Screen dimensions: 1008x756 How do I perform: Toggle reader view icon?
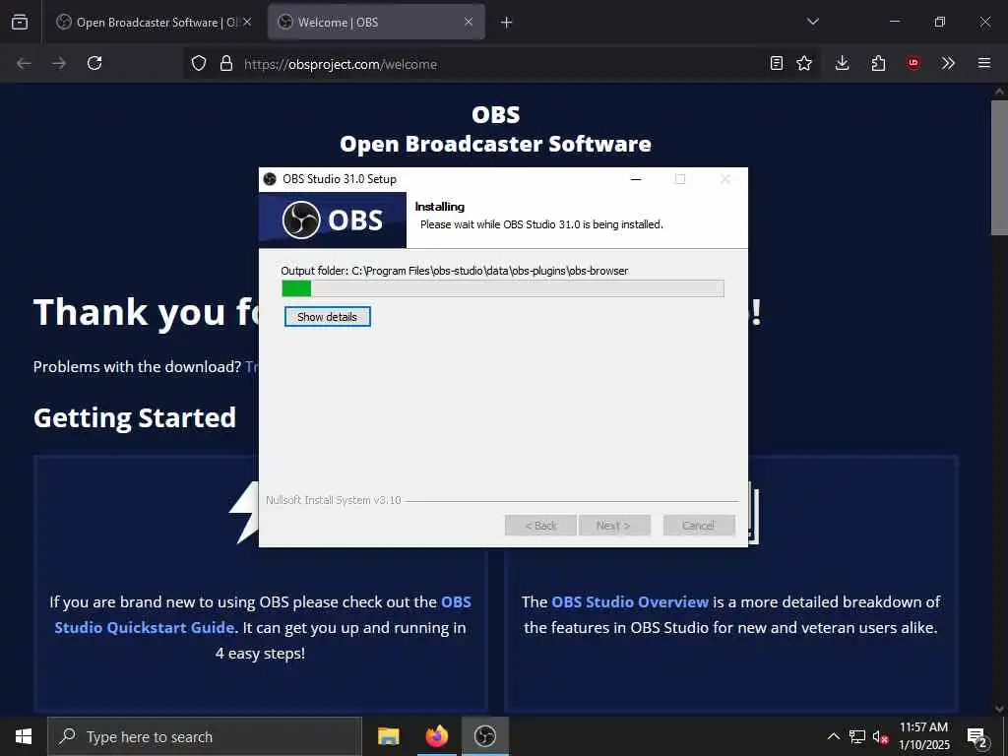click(777, 63)
